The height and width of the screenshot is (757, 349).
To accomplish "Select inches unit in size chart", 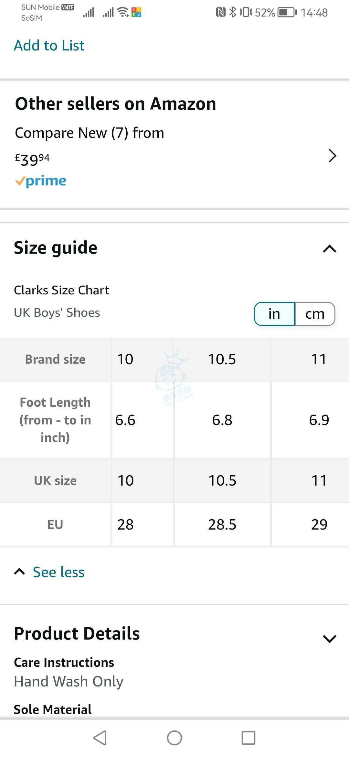I will (274, 314).
